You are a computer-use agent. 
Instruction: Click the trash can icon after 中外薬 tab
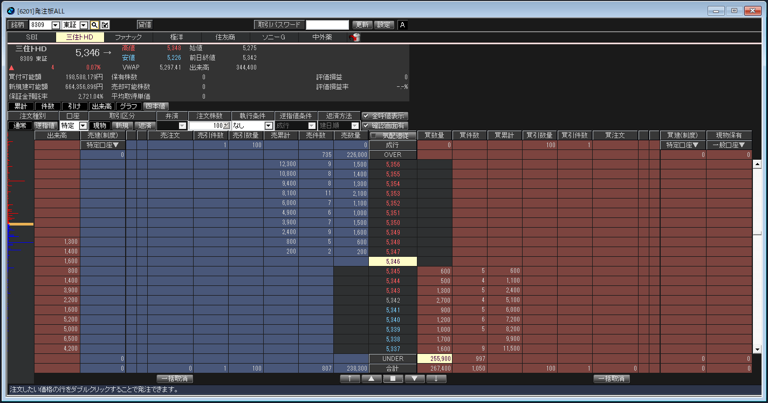click(x=355, y=37)
